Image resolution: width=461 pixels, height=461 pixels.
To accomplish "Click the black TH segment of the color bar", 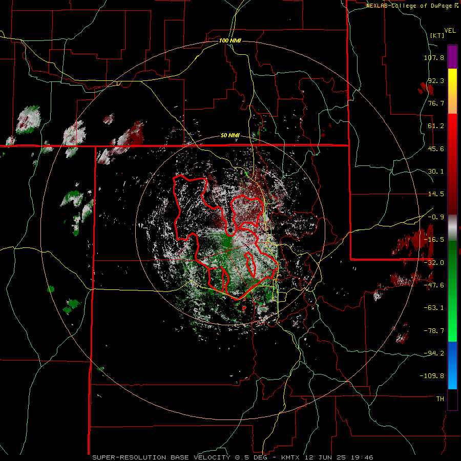I will [x=452, y=400].
